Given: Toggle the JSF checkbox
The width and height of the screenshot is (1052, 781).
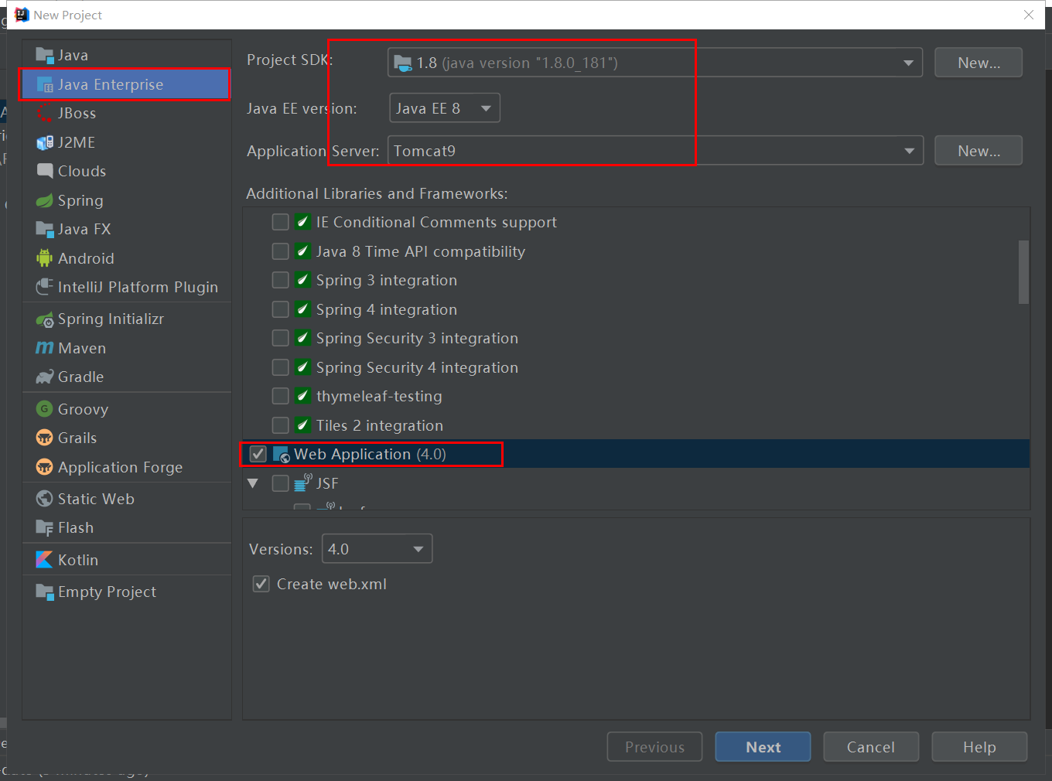Looking at the screenshot, I should 281,483.
